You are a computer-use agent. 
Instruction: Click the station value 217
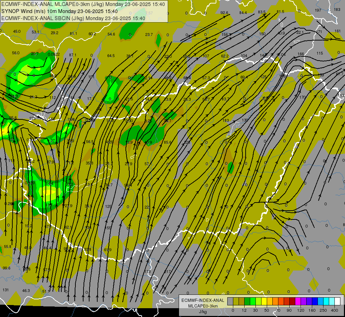[167, 272]
